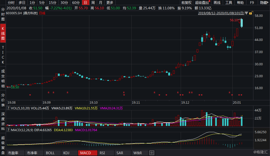Image resolution: width=270 pixels, height=156 pixels.
Task: Click the 56.10 high price candlestick label
Action: point(234,20)
